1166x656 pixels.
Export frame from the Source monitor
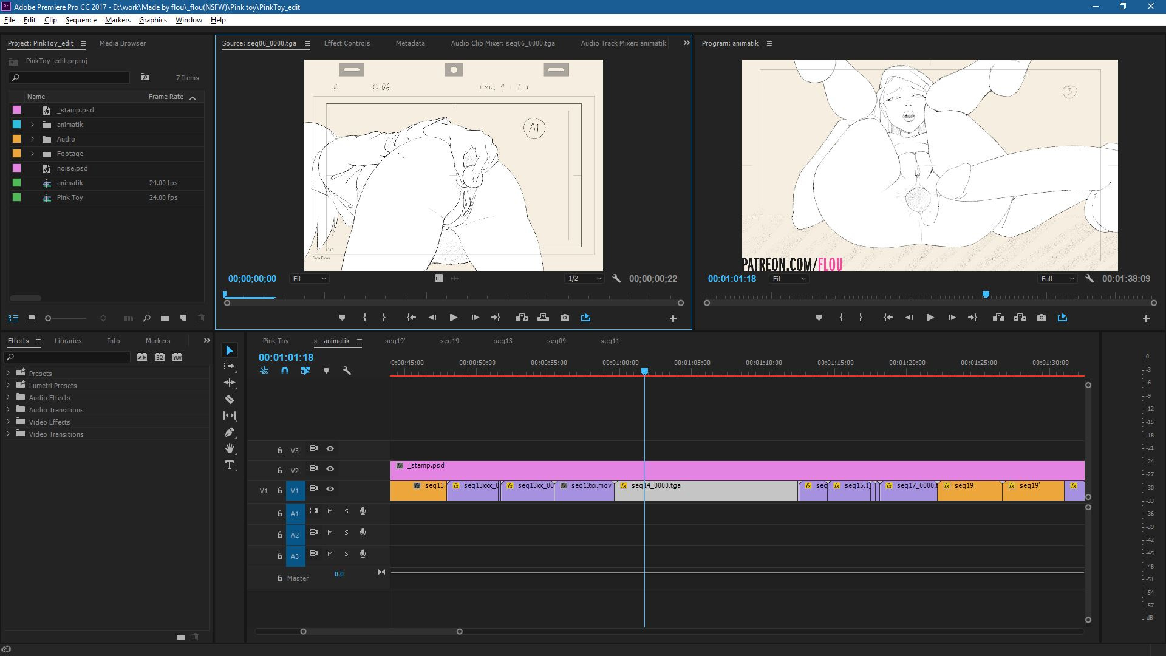pyautogui.click(x=565, y=318)
